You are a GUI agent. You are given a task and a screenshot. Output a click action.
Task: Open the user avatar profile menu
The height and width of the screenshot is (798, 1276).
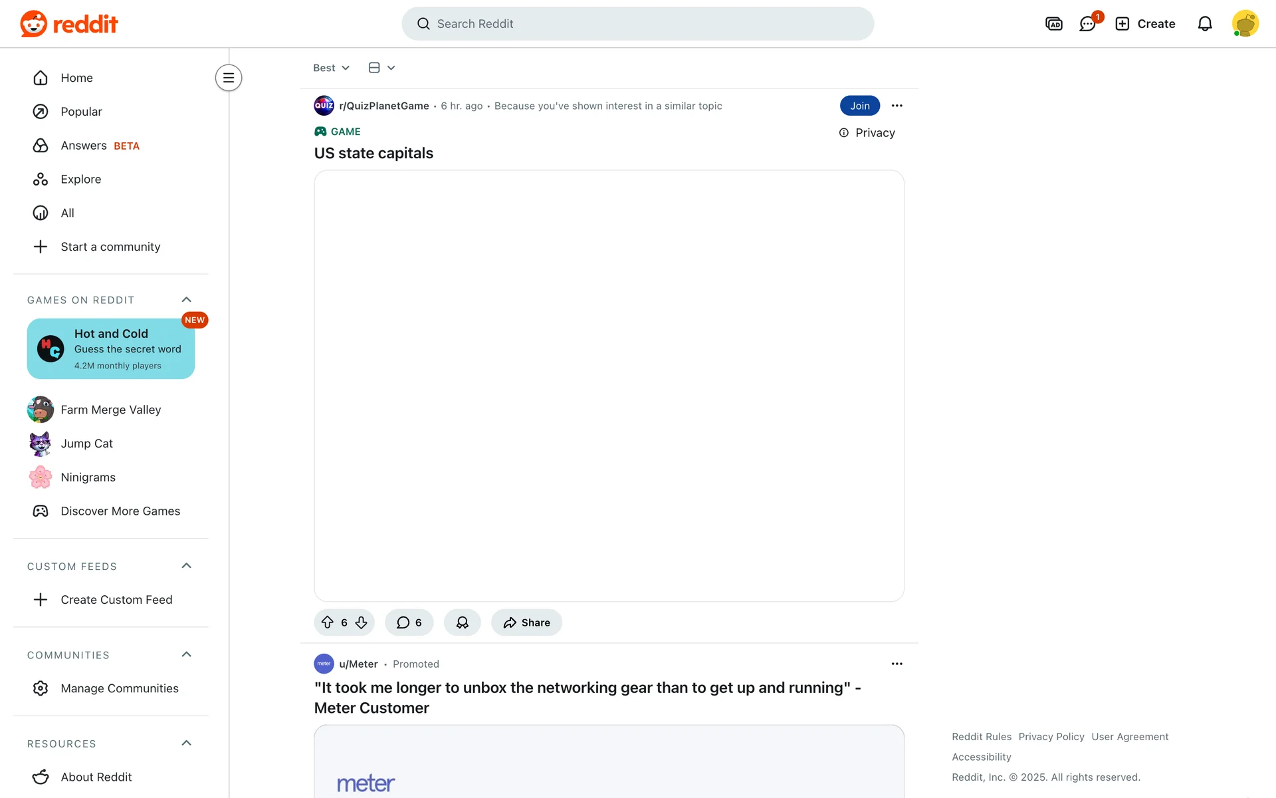click(1245, 24)
